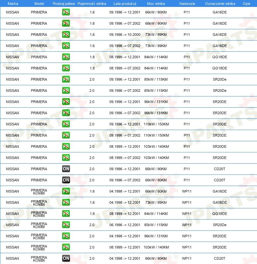The width and height of the screenshot is (257, 264).
Task: Click 1.6 capacity in the Kombi 73kW row
Action: coord(92,202)
